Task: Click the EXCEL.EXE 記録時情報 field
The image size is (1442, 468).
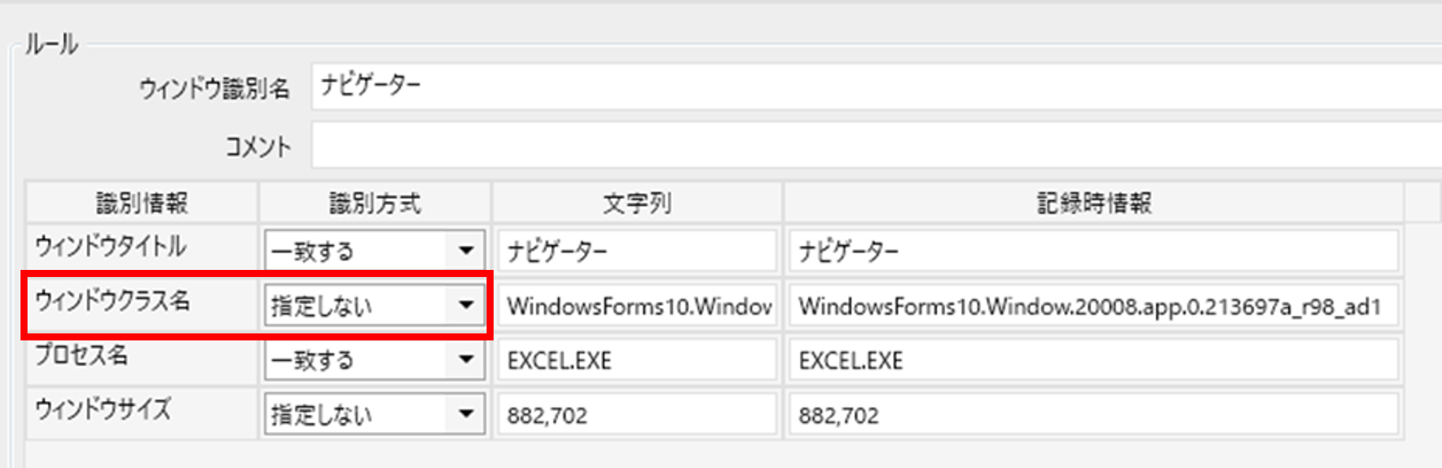Action: pos(1092,360)
